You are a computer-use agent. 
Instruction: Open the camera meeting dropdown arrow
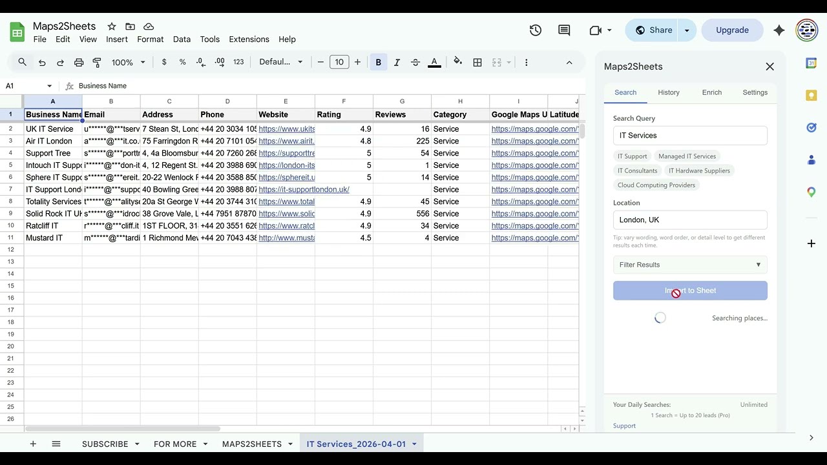(x=609, y=30)
